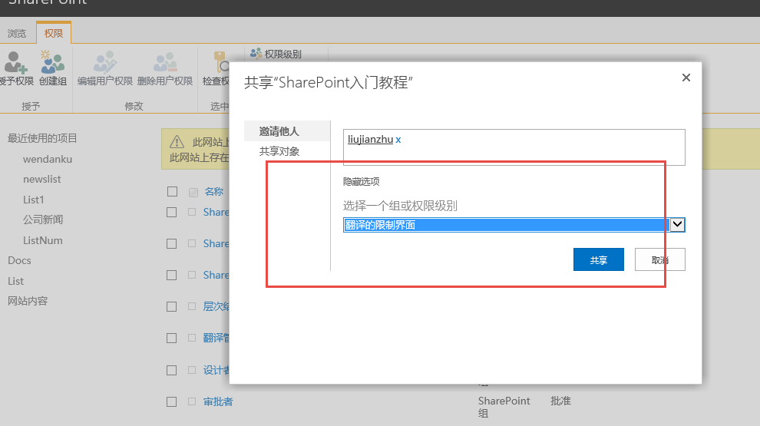Open the 共享对象 tab in share dialog
The height and width of the screenshot is (426, 760).
point(279,151)
